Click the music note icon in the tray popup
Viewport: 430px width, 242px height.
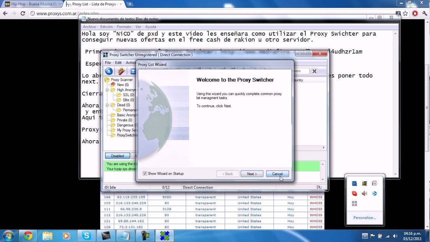pyautogui.click(x=375, y=183)
